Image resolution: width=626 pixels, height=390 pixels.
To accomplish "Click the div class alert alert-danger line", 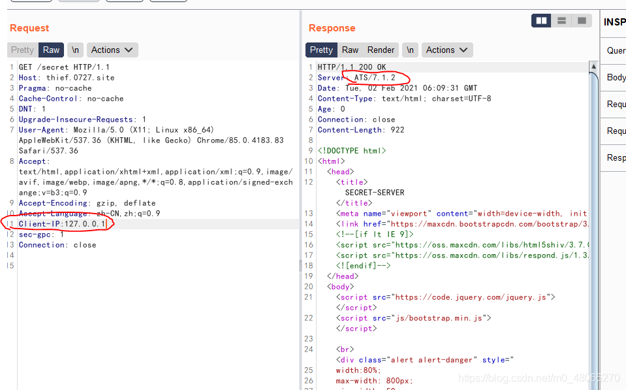I will (x=425, y=360).
